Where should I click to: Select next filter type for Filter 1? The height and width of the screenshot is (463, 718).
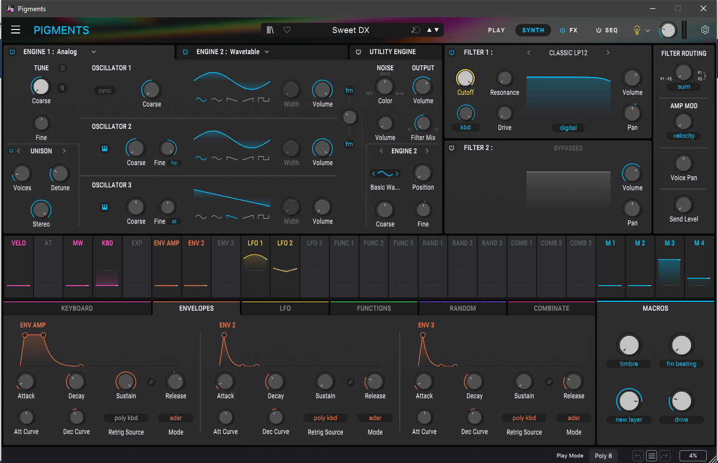[608, 53]
